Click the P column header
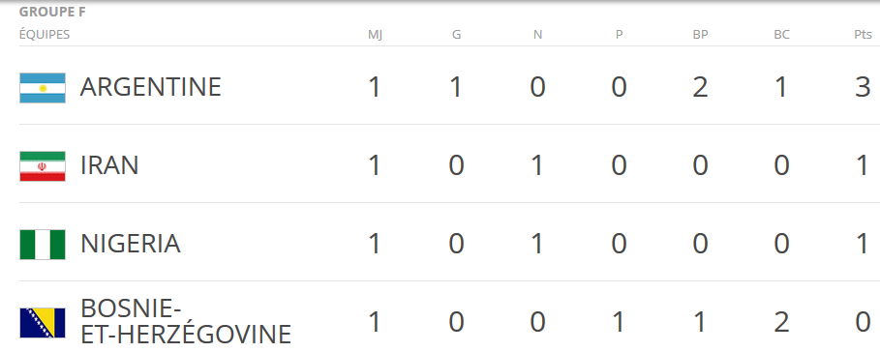The image size is (880, 352). coord(619,35)
